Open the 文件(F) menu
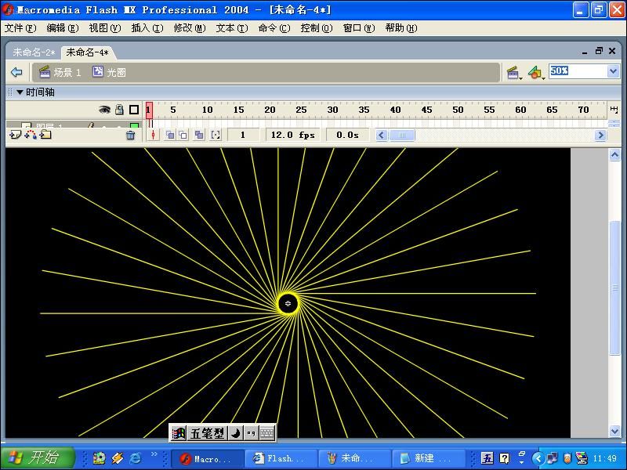 20,28
